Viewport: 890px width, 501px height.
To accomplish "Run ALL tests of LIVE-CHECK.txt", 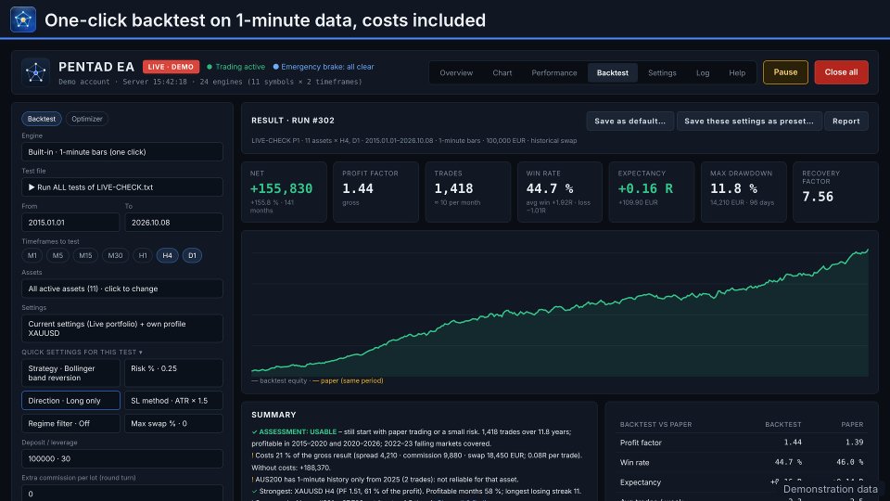I will point(122,186).
